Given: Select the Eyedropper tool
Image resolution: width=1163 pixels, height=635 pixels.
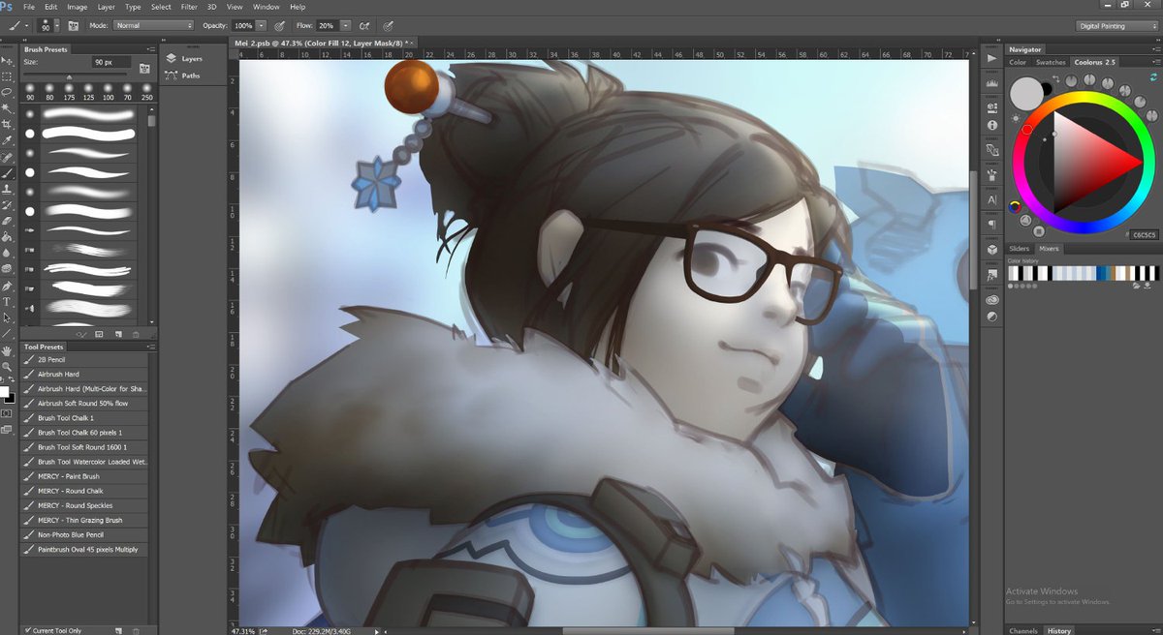Looking at the screenshot, I should (7, 141).
